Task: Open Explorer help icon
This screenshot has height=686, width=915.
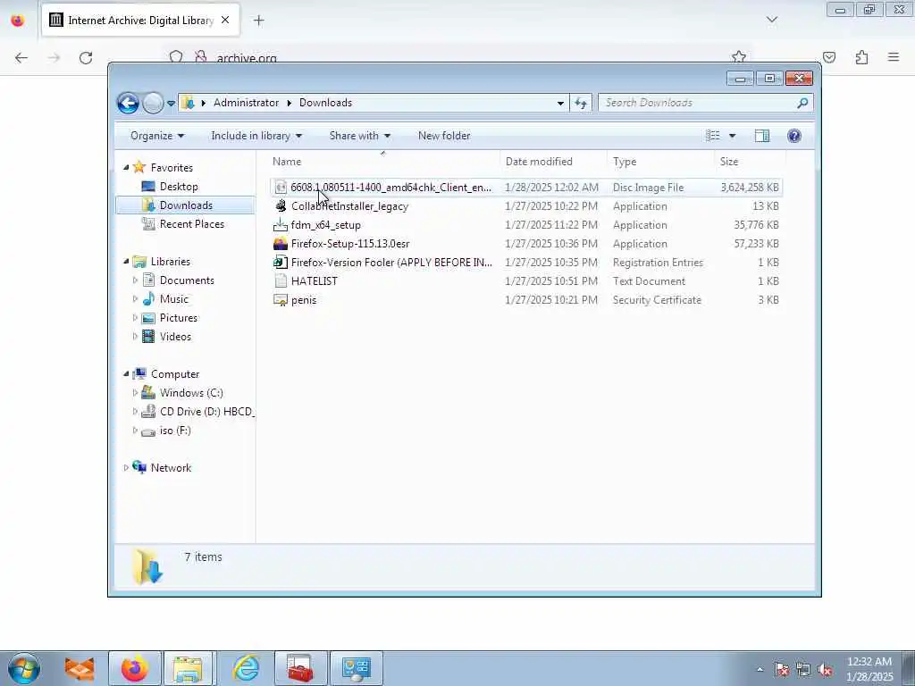Action: pyautogui.click(x=793, y=136)
